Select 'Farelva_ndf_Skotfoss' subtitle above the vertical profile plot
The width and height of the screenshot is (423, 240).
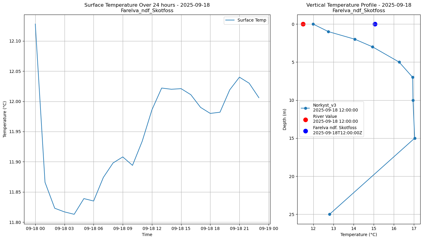pyautogui.click(x=359, y=11)
